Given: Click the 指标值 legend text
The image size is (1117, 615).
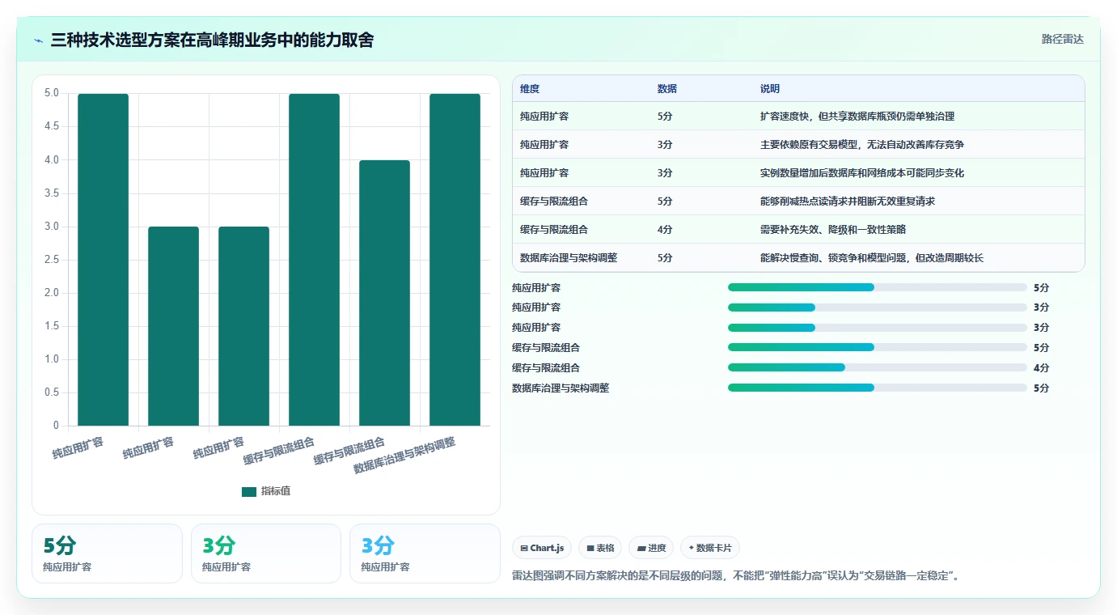Looking at the screenshot, I should 276,492.
